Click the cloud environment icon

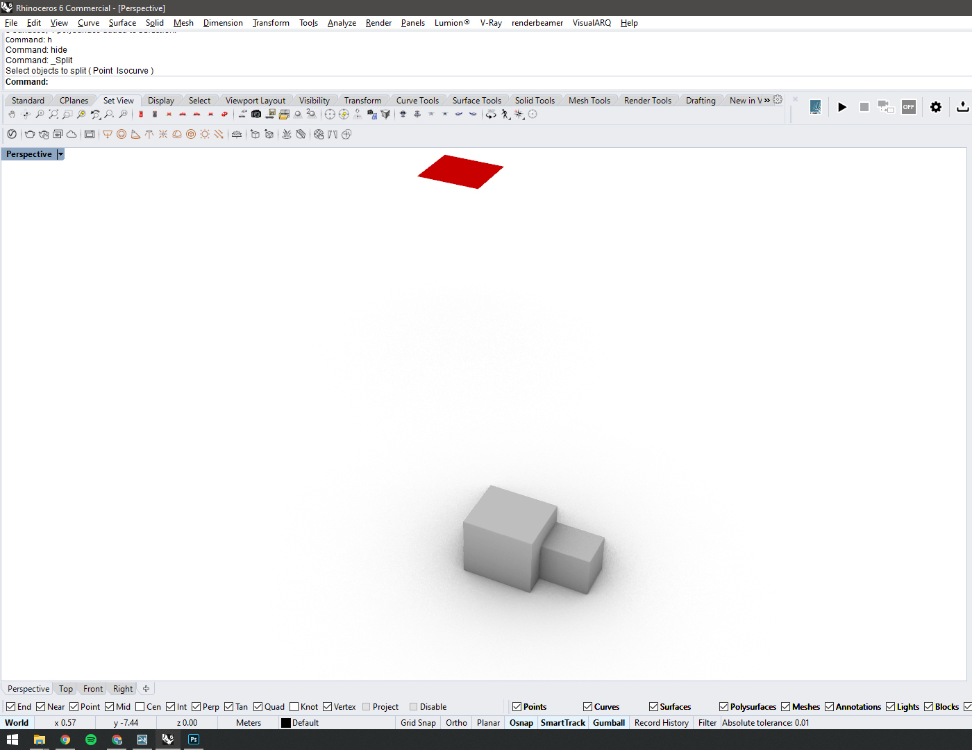click(72, 135)
